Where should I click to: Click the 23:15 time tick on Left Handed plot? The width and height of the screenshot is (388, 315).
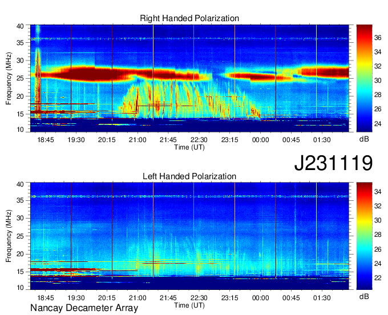pos(229,298)
